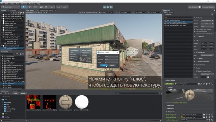Adjust Roughness Background slider
Image resolution: width=216 pixels, height=122 pixels.
tap(198, 120)
